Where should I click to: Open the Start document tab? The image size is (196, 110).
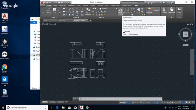[x=46, y=20]
